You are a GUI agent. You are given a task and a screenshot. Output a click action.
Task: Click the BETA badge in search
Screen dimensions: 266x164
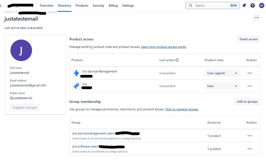[234, 6]
